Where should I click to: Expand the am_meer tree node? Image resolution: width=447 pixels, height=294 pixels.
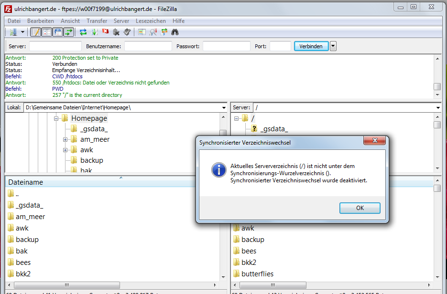(65, 139)
